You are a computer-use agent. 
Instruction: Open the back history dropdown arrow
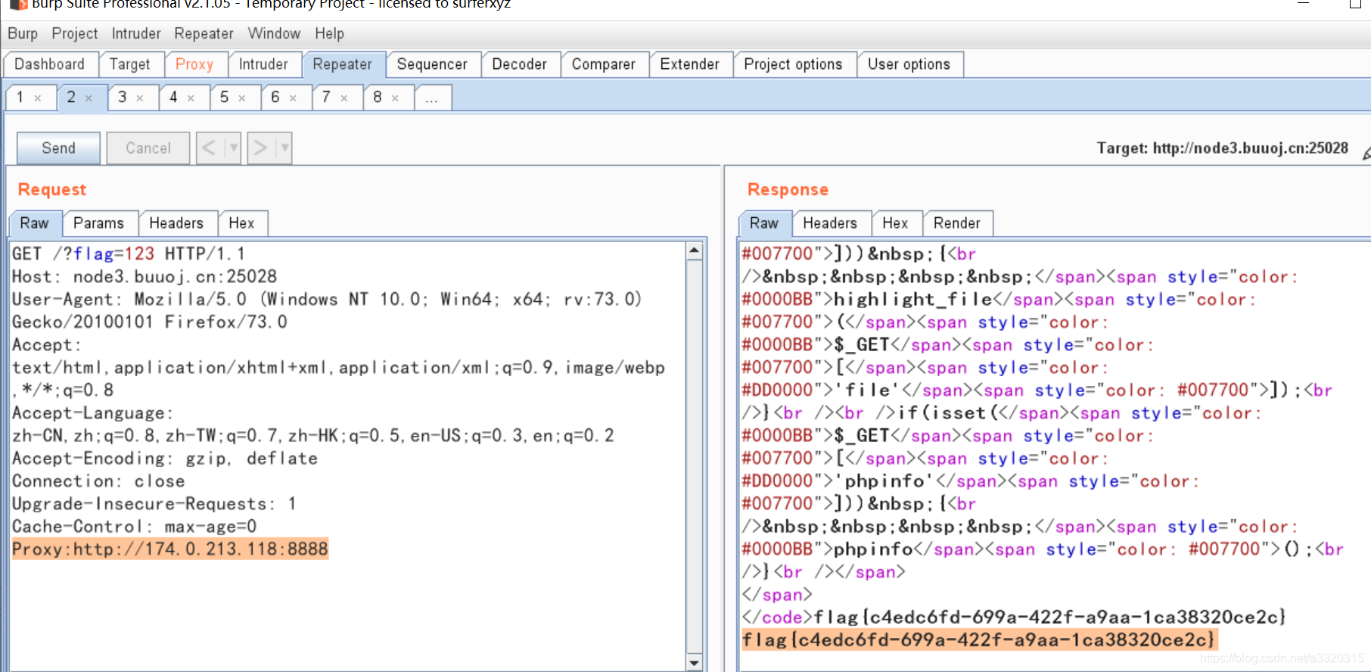click(233, 148)
